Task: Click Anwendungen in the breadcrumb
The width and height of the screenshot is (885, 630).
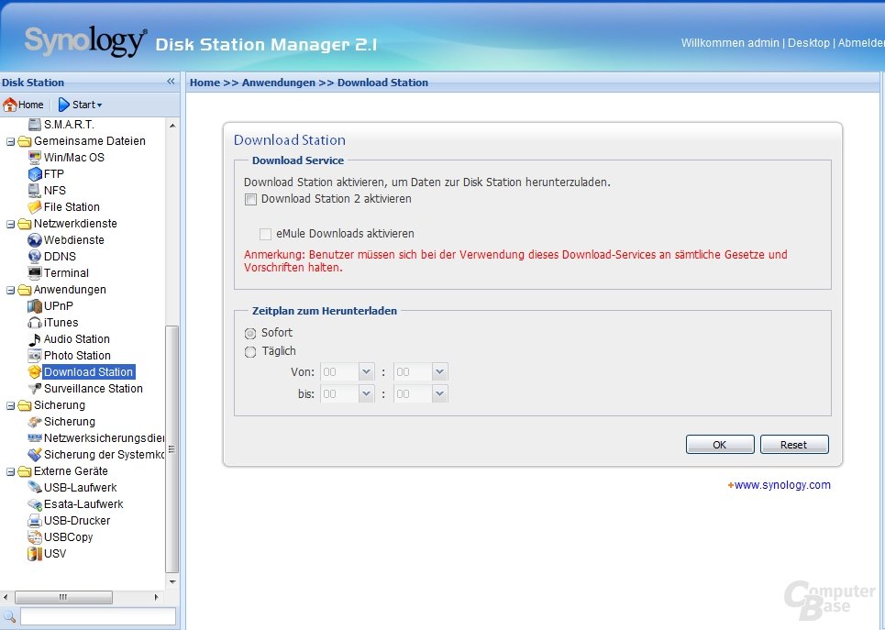Action: click(278, 83)
